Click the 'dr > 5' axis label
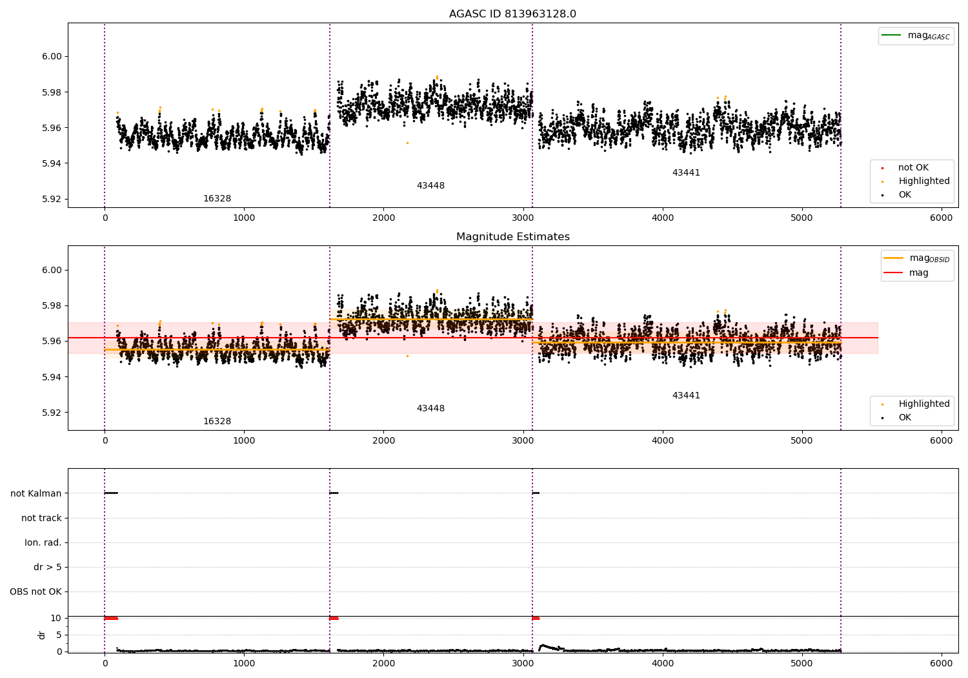968x678 pixels. (x=48, y=568)
